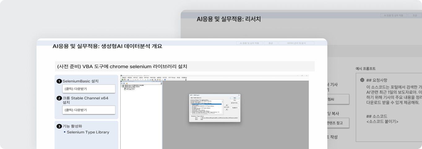422x149 pixels.
Task: Toggle the Visual Basic For Applications checkbox
Action: tap(191, 100)
